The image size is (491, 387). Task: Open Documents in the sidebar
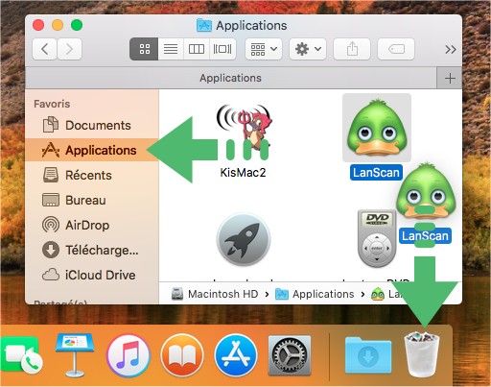tap(92, 125)
